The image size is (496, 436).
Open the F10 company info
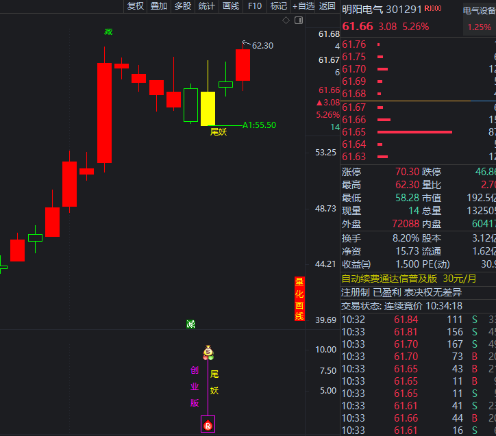pos(255,6)
